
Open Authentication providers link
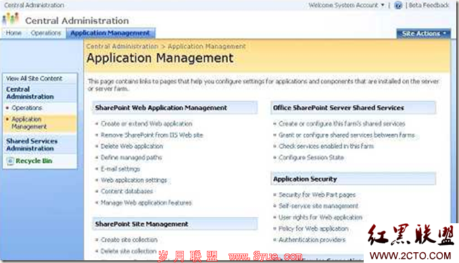312,239
